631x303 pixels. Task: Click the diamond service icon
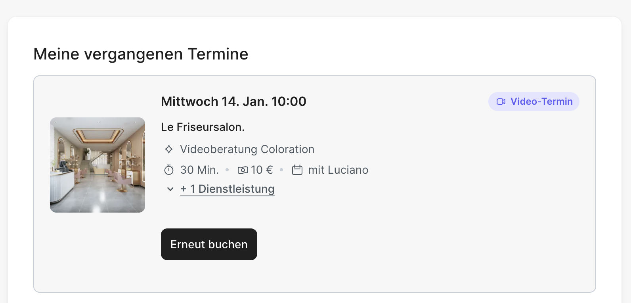coord(169,150)
